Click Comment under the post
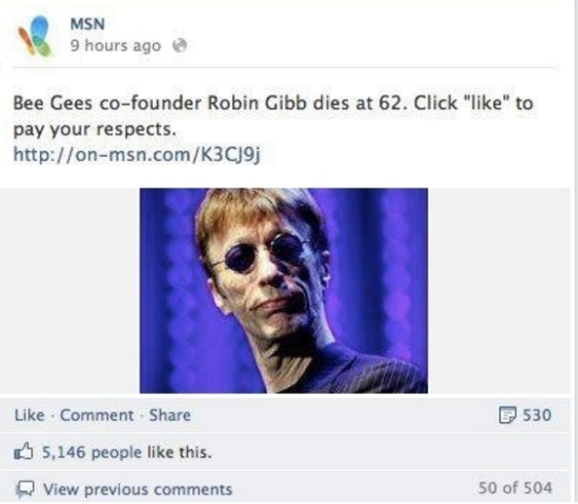The image size is (578, 504). coord(96,415)
